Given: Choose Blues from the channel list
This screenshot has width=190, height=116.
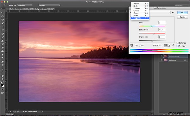Looking at the screenshot, I should [x=140, y=16].
